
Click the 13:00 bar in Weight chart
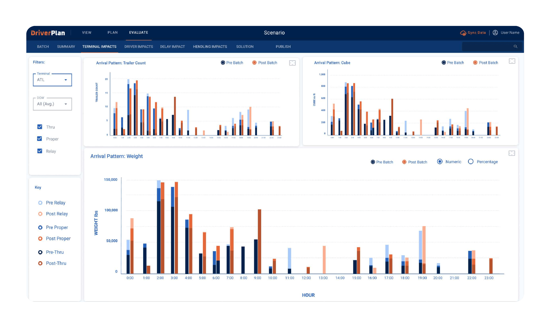(x=324, y=260)
